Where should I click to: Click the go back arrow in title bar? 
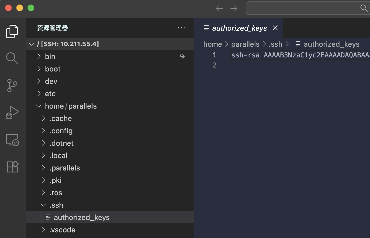[219, 8]
